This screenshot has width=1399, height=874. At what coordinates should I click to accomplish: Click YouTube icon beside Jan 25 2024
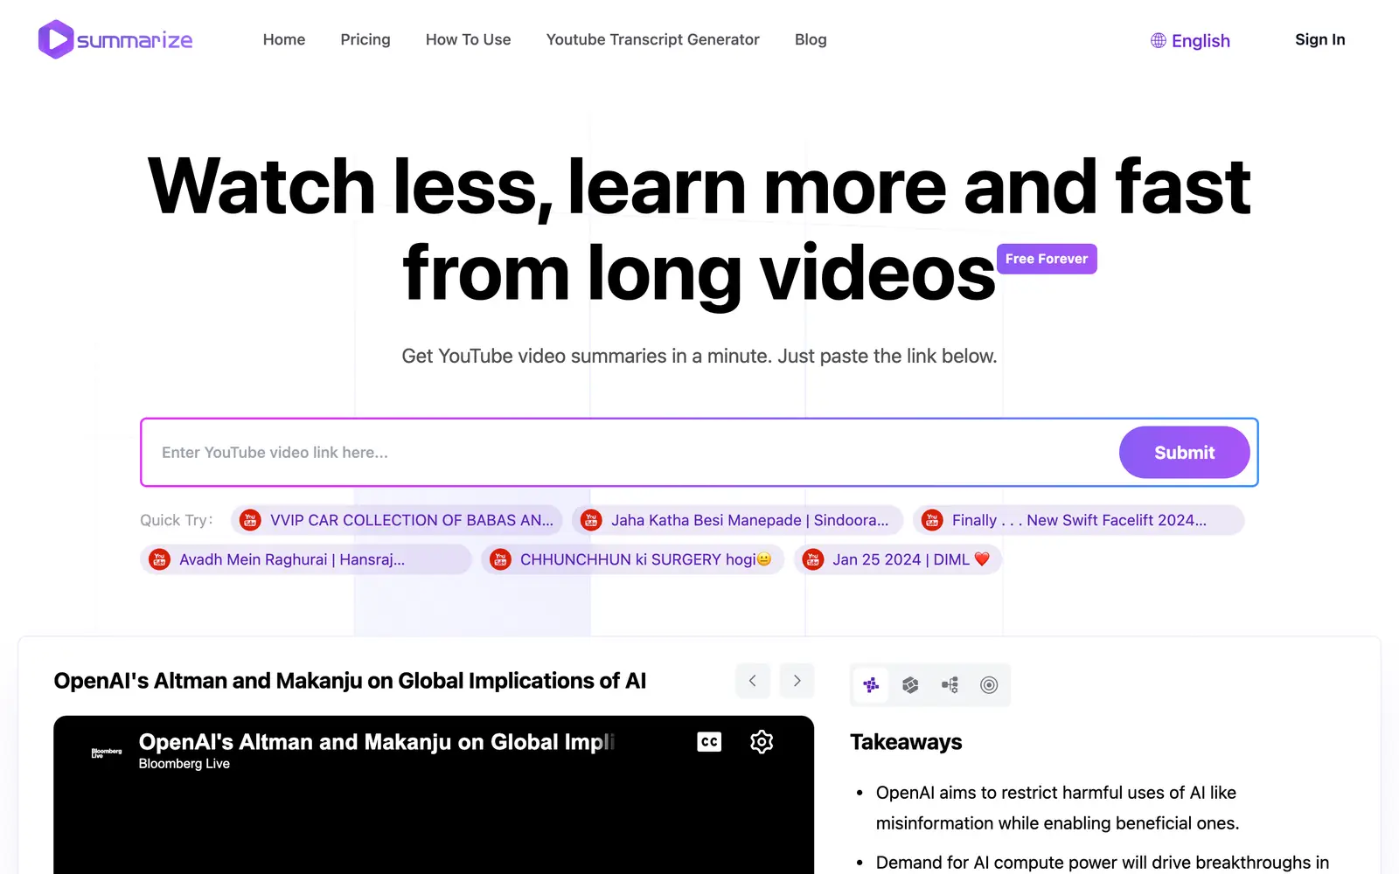813,559
